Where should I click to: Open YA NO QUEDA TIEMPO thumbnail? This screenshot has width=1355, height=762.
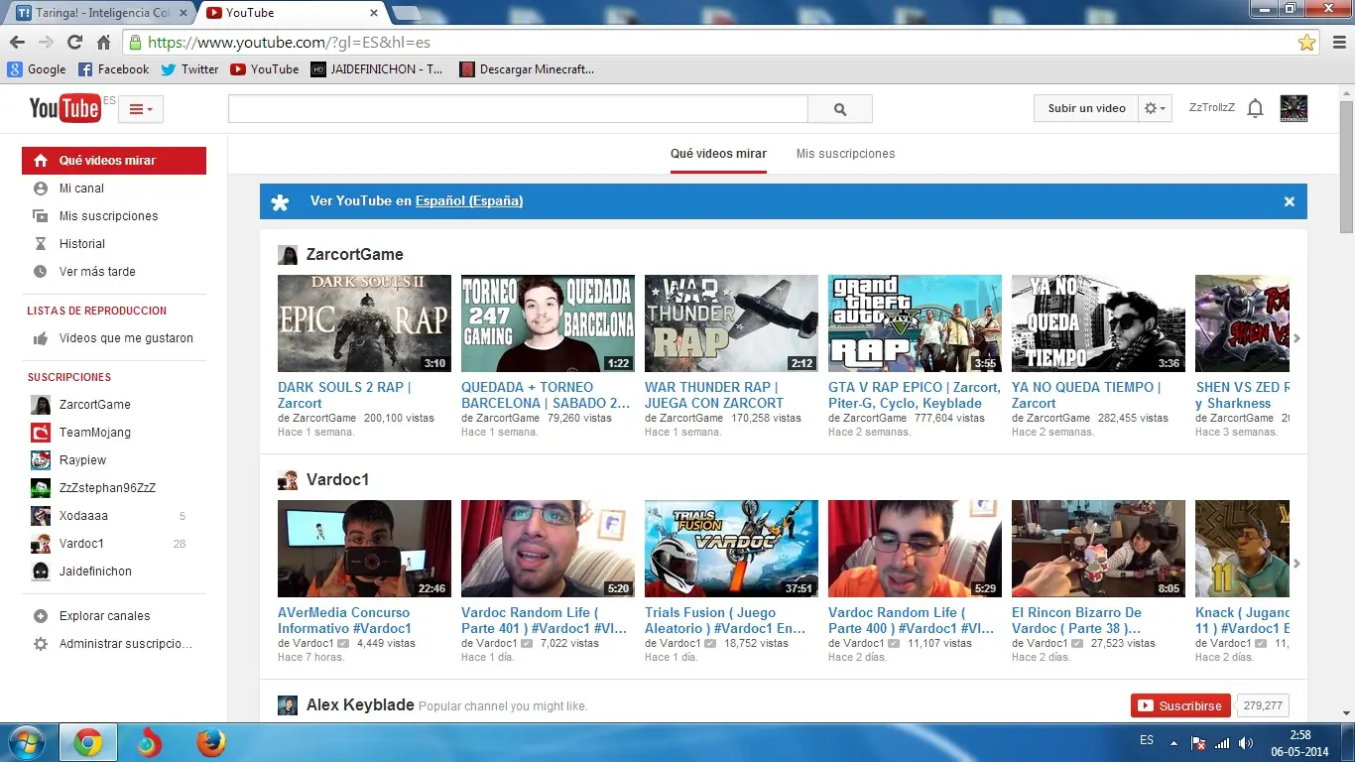click(x=1098, y=323)
